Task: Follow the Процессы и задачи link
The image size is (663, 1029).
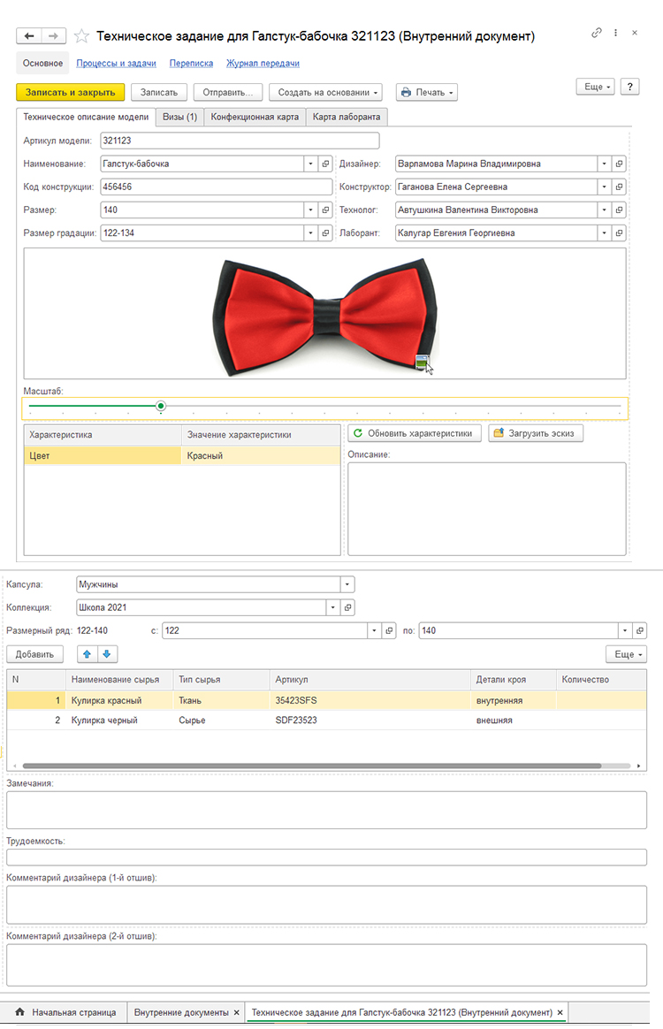Action: pos(116,64)
